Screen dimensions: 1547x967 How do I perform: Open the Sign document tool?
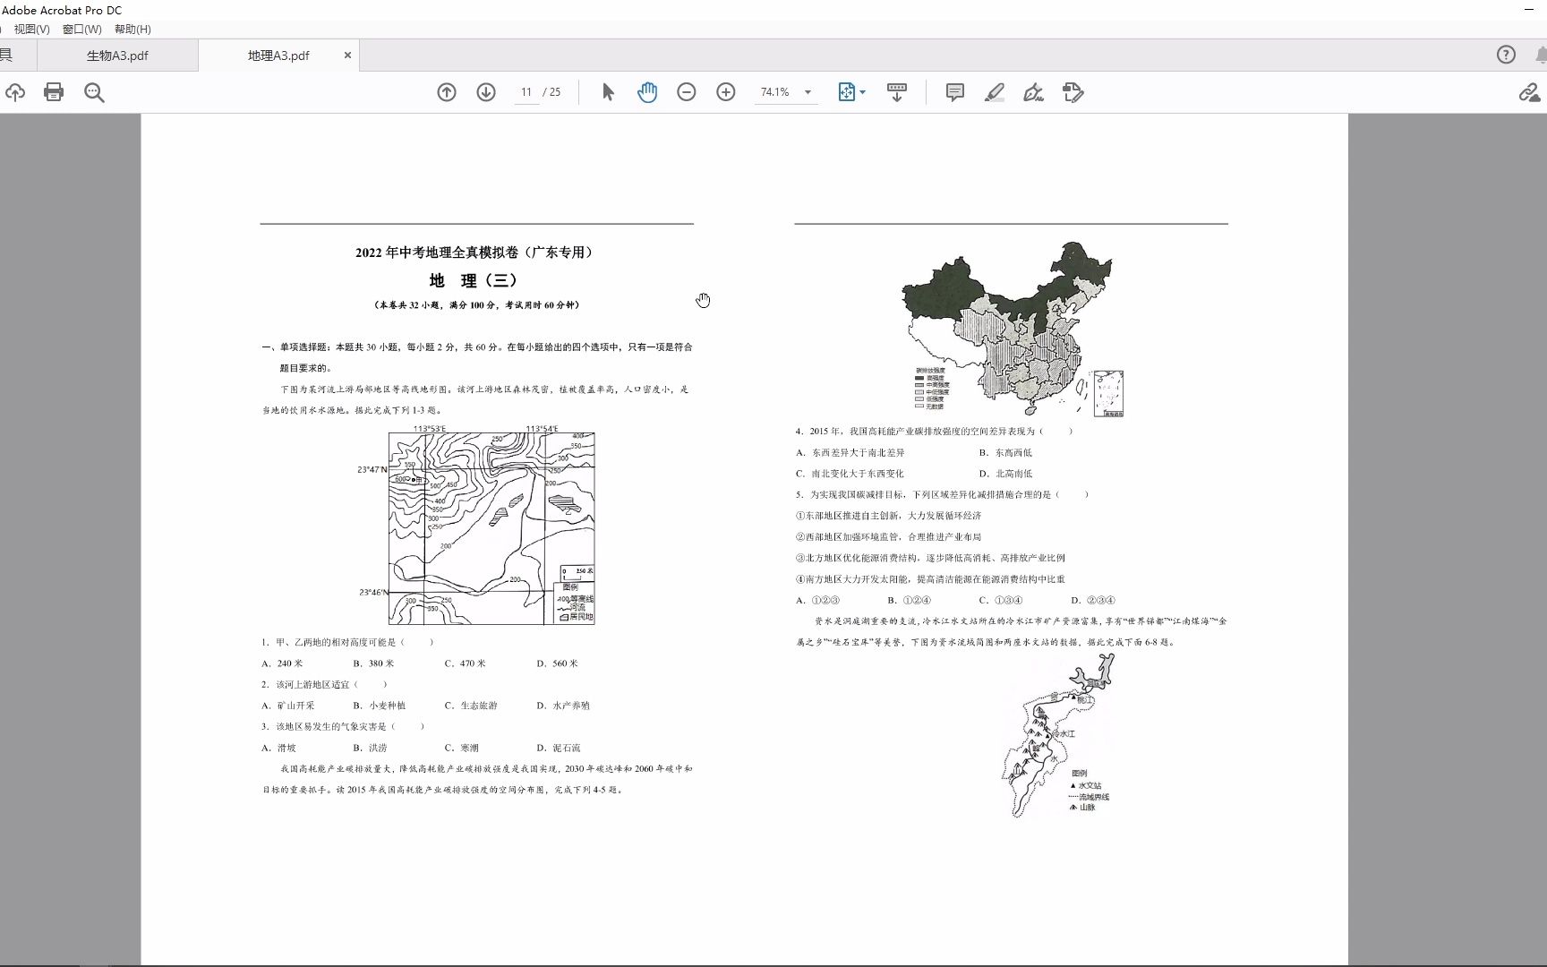point(1033,92)
